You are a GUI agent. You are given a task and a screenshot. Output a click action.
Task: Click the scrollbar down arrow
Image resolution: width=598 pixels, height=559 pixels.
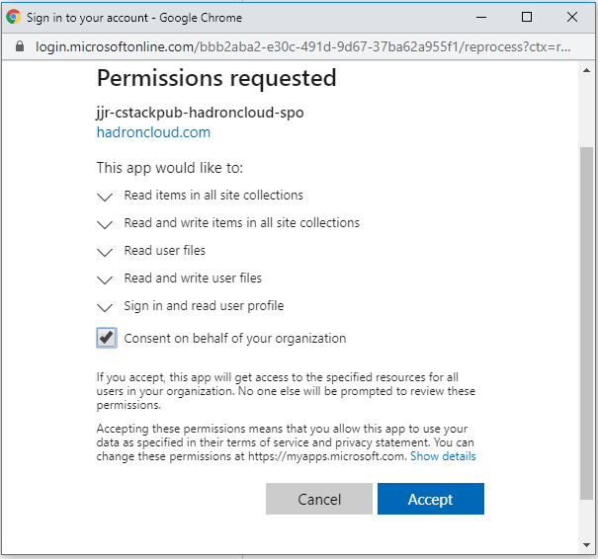(586, 545)
